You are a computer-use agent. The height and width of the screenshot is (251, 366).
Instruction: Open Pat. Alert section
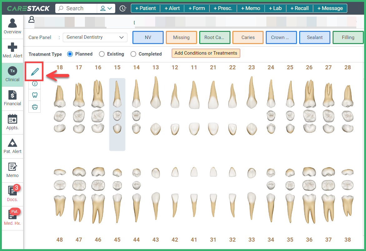(x=12, y=146)
